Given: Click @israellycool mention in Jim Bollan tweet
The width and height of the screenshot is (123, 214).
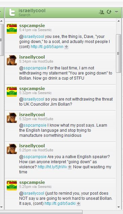Looking at the screenshot, I should click(32, 99).
